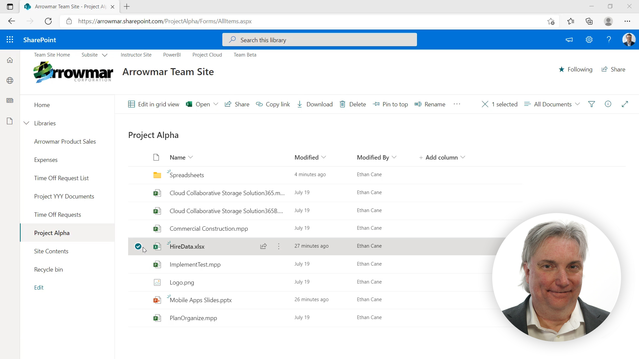Toggle the Following star for this site

coord(561,69)
